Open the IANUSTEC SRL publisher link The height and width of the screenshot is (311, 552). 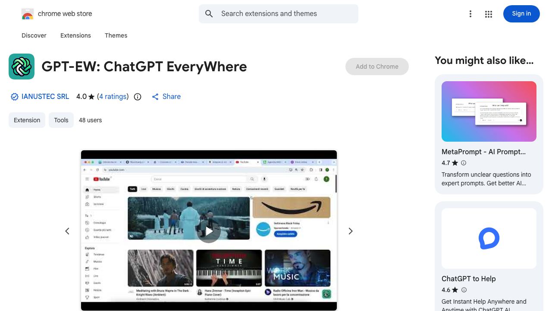(x=45, y=97)
